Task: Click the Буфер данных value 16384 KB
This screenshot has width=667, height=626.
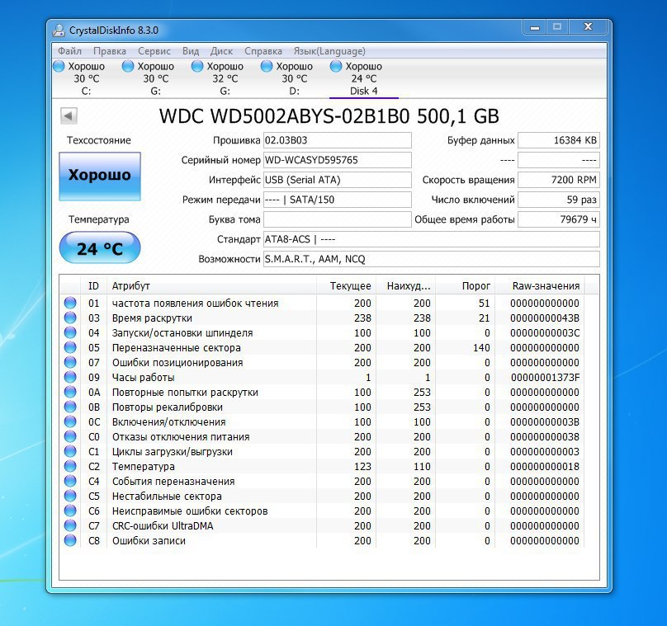Action: coord(559,140)
